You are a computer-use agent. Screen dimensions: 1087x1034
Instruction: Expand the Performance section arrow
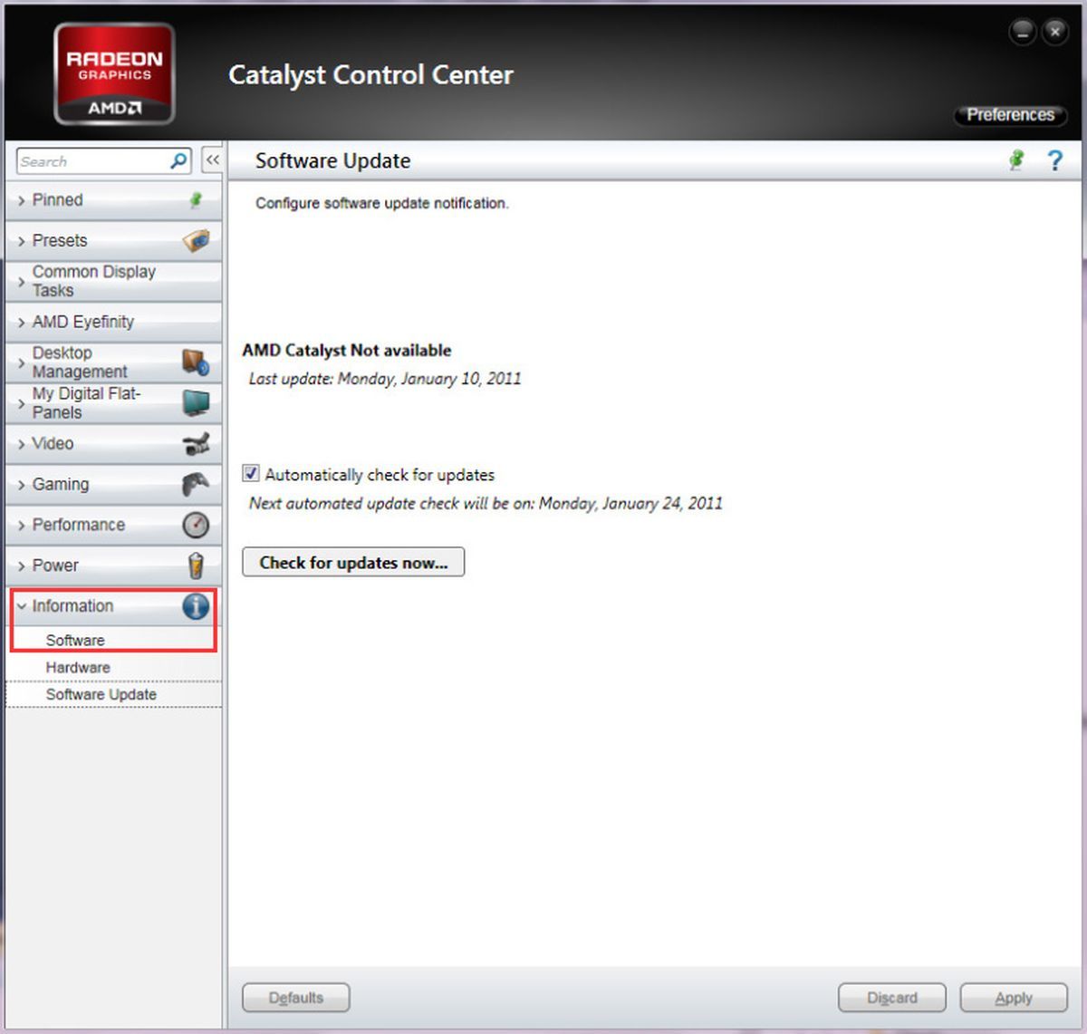click(22, 526)
